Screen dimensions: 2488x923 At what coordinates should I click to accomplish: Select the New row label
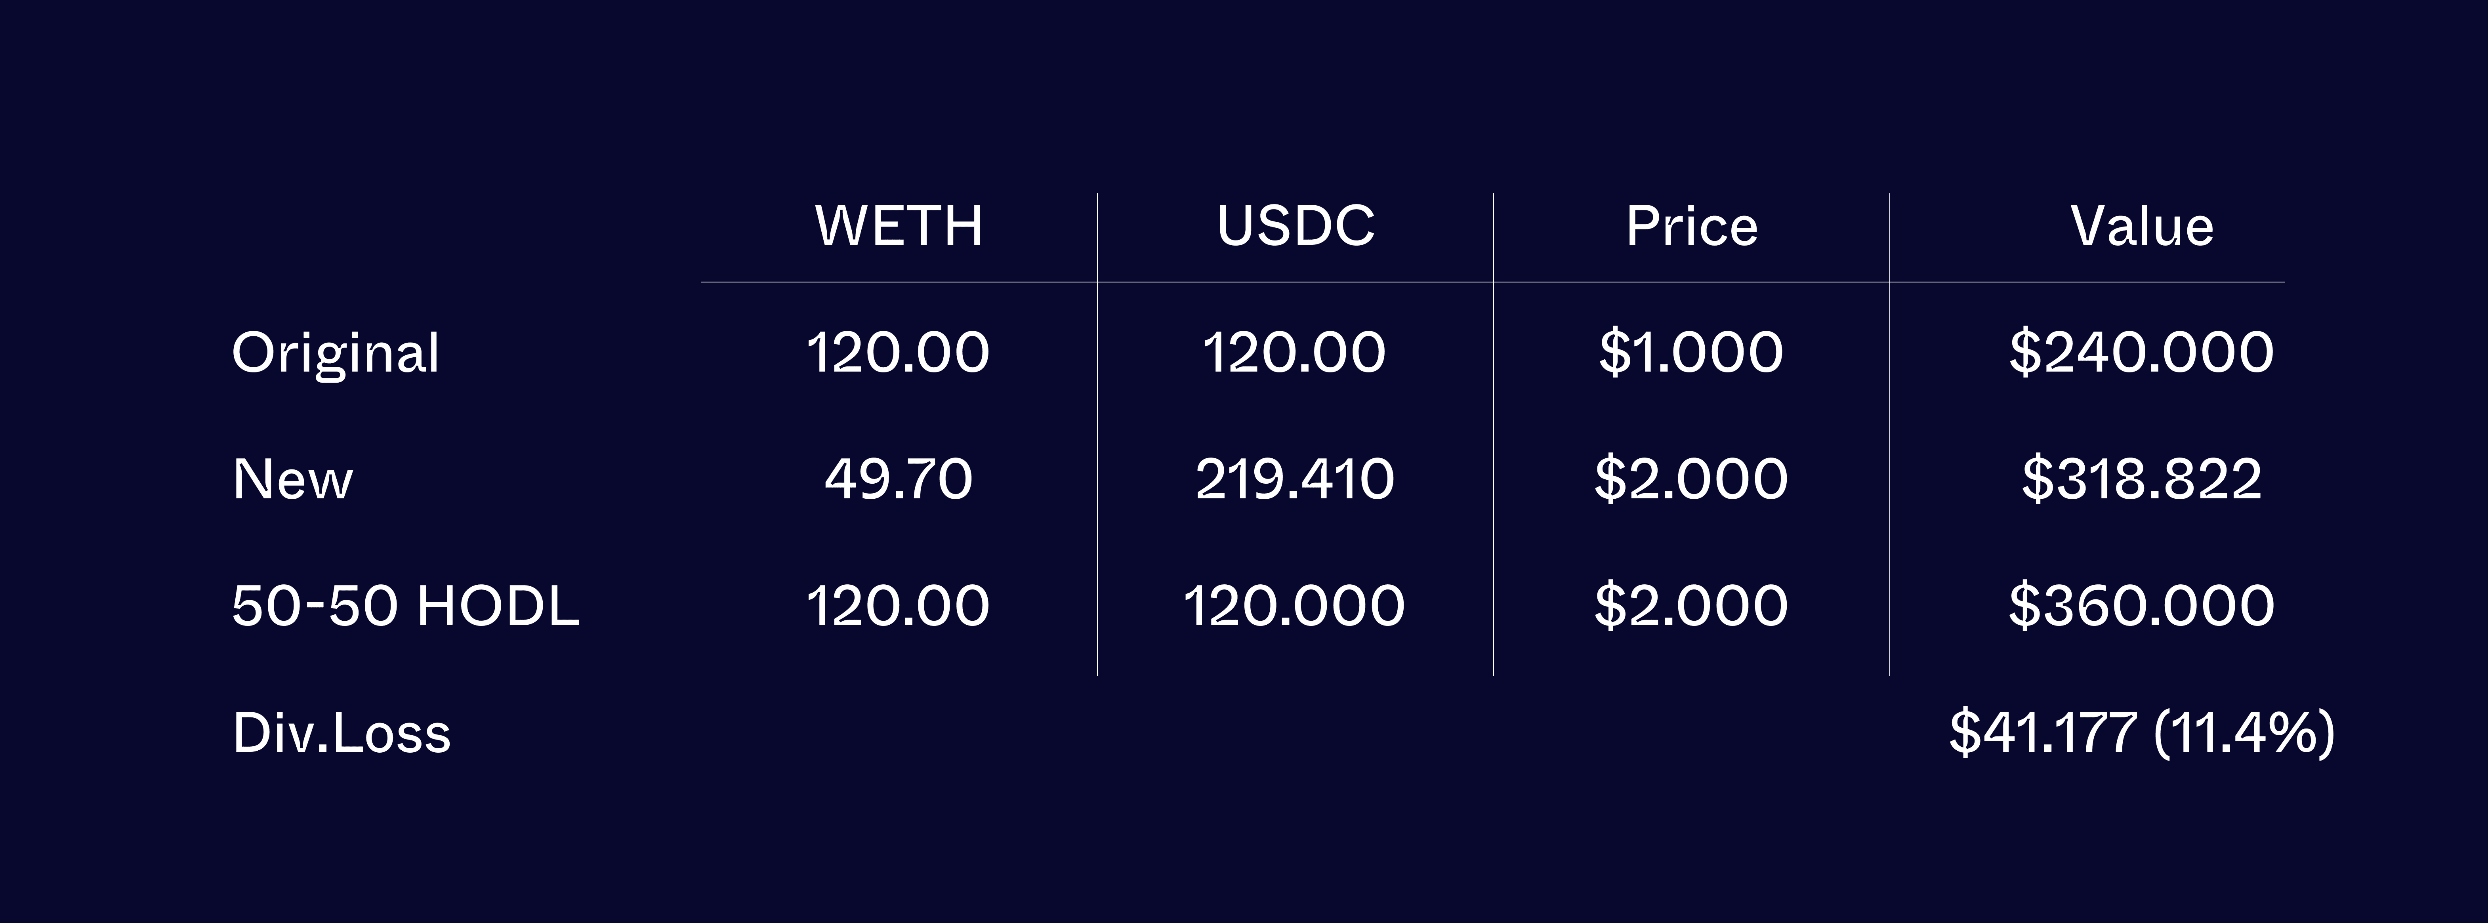point(293,479)
